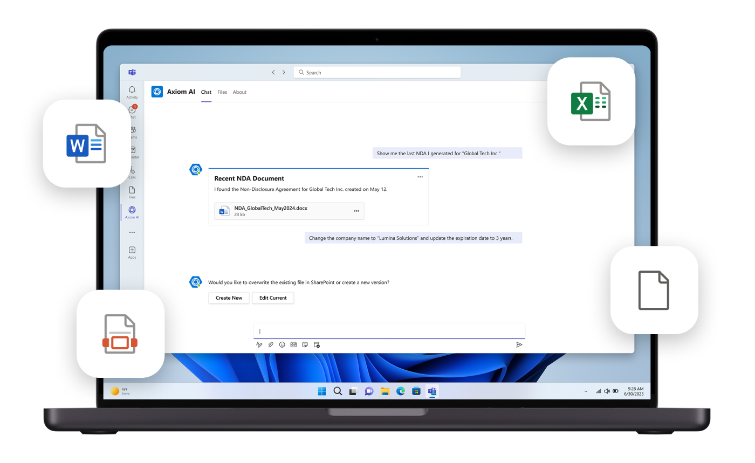Switch to the Files tab of Axiom AI
Image resolution: width=755 pixels, height=463 pixels.
[x=222, y=92]
